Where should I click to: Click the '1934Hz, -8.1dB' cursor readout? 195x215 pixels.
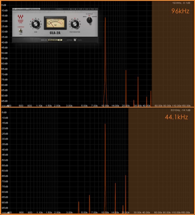tap(181, 3)
